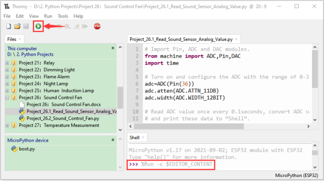
Task: Expand Project 22: Dimming Light folder
Action: pos(7,70)
